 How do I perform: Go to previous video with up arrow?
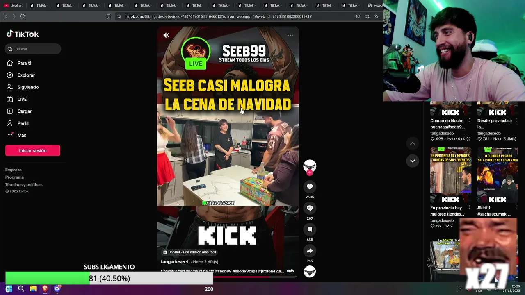point(413,143)
